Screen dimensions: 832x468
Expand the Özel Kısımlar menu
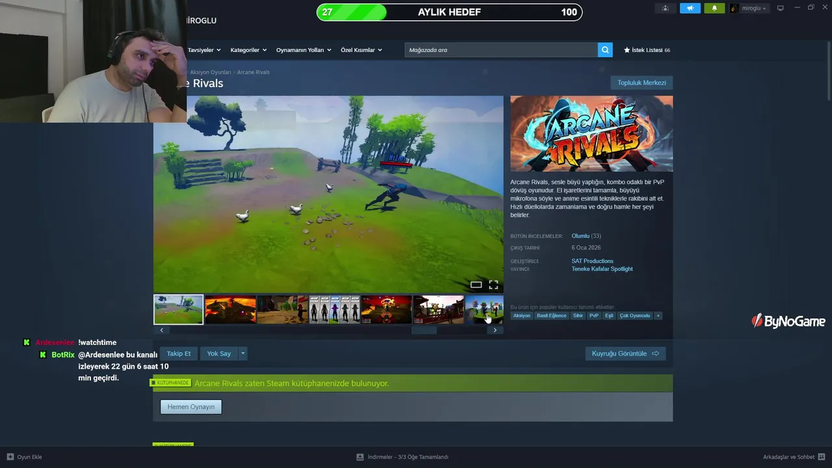coord(361,50)
